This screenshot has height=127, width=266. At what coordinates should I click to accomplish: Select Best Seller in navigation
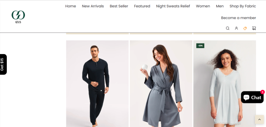[x=119, y=6]
